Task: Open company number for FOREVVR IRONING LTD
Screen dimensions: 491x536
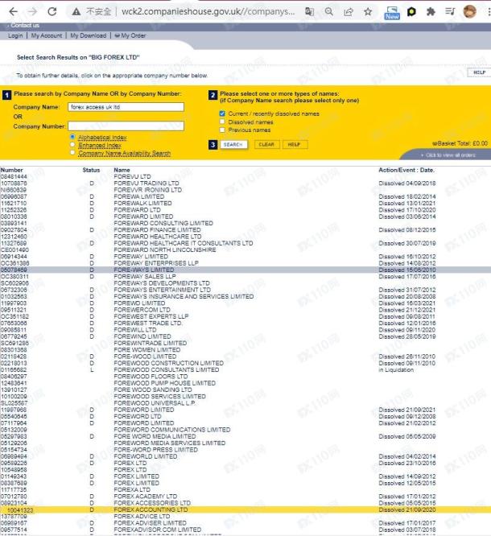Action: point(14,190)
